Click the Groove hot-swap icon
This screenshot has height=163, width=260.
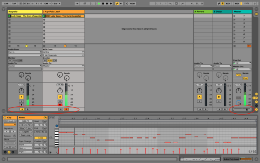[x=15, y=136]
